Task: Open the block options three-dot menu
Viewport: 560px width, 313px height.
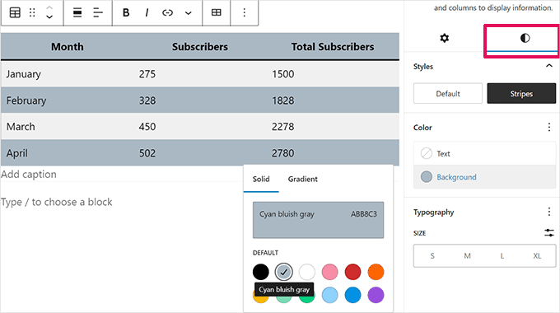Action: pos(245,12)
